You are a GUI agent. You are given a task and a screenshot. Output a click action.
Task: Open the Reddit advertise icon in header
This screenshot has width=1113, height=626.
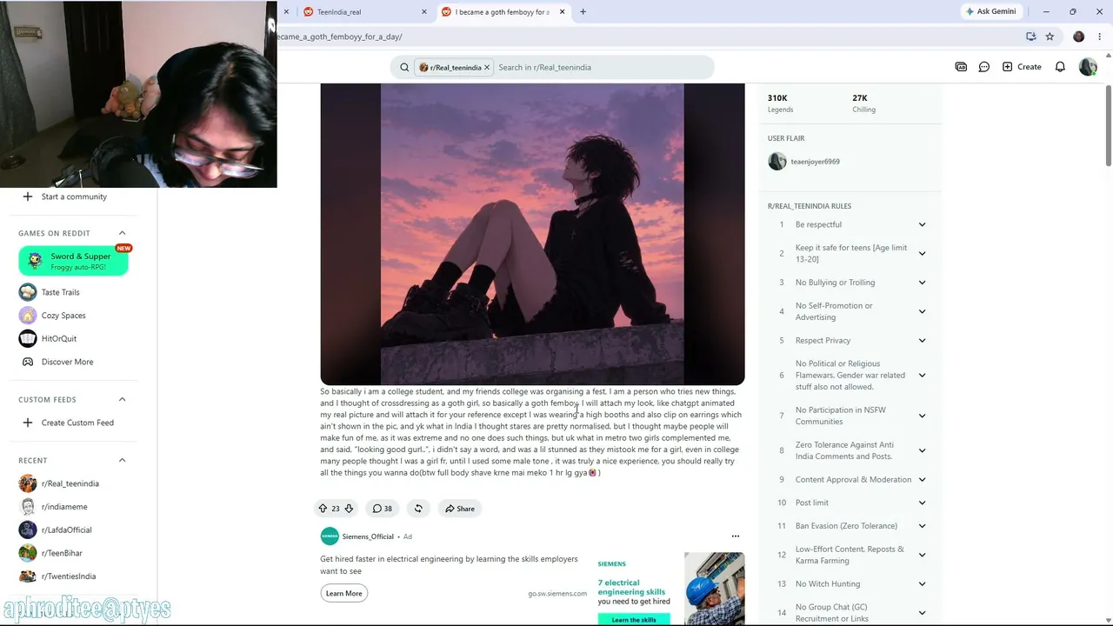[961, 67]
